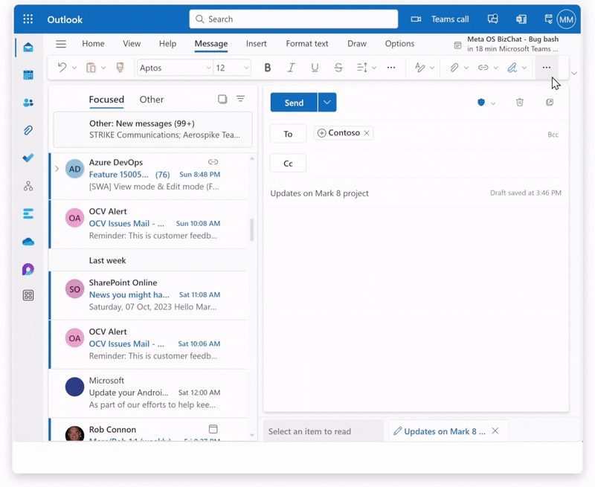Open Files paperclip in the left sidebar

(x=28, y=130)
